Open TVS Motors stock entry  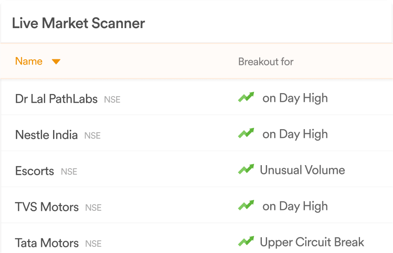tap(47, 207)
